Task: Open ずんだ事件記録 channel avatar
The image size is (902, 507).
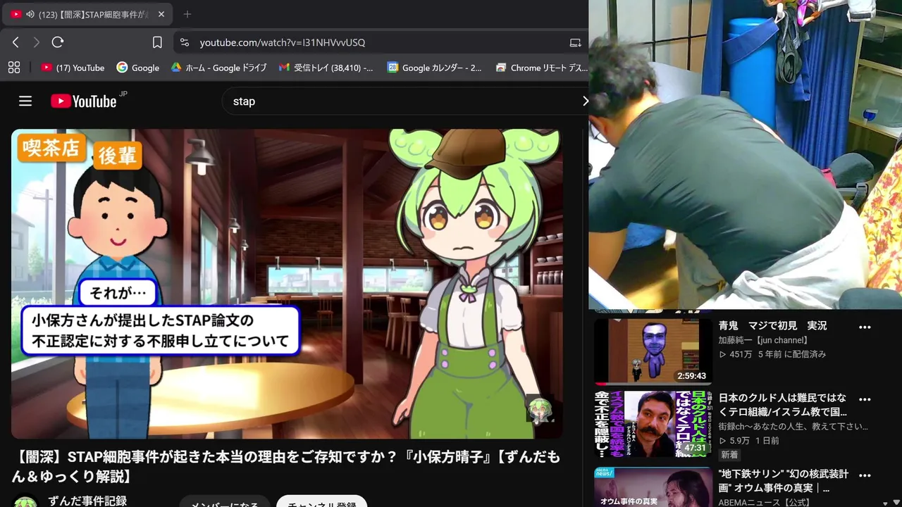Action: coord(25,502)
